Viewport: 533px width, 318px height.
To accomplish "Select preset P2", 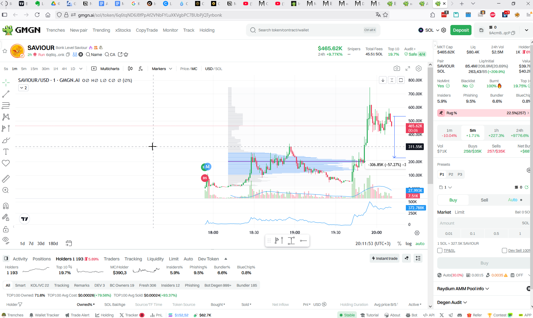I will point(451,174).
